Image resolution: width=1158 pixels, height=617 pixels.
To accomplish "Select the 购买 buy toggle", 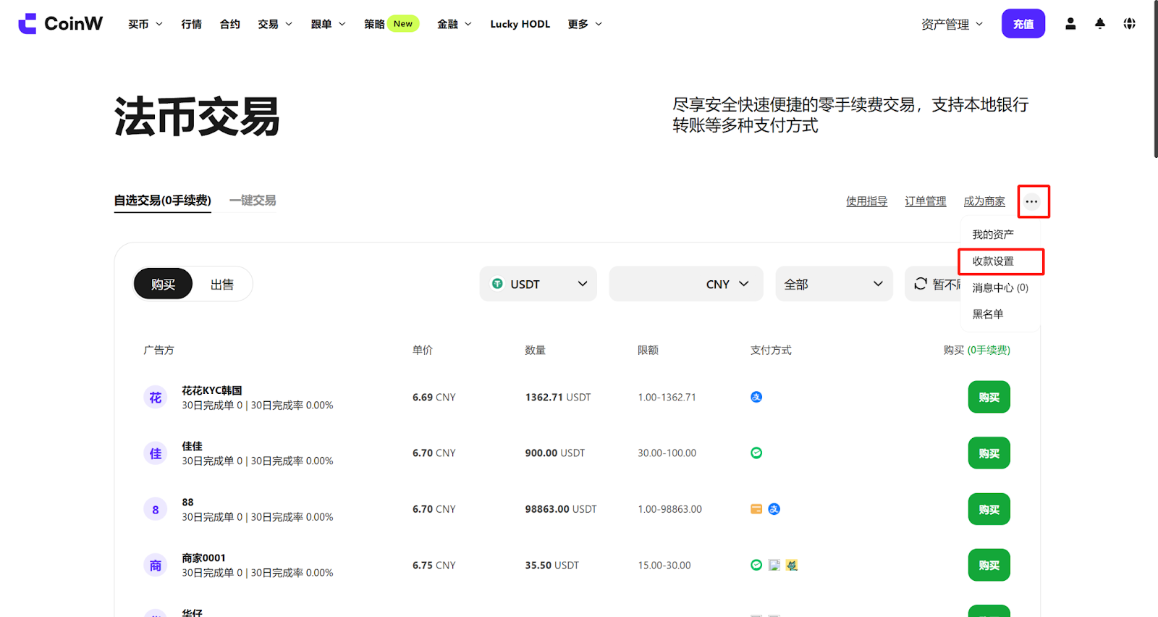I will (163, 285).
